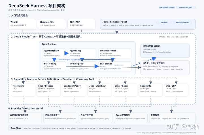Click the 'Profile Composer / Boot' heading

click(115, 22)
